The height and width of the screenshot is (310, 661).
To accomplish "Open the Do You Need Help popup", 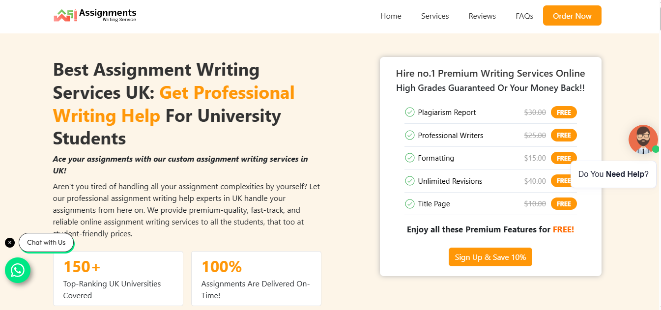I will pyautogui.click(x=613, y=174).
